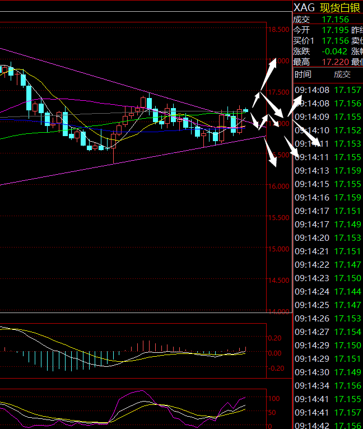Select the tick row at 09:14:10
This screenshot has height=429, width=363.
click(328, 130)
